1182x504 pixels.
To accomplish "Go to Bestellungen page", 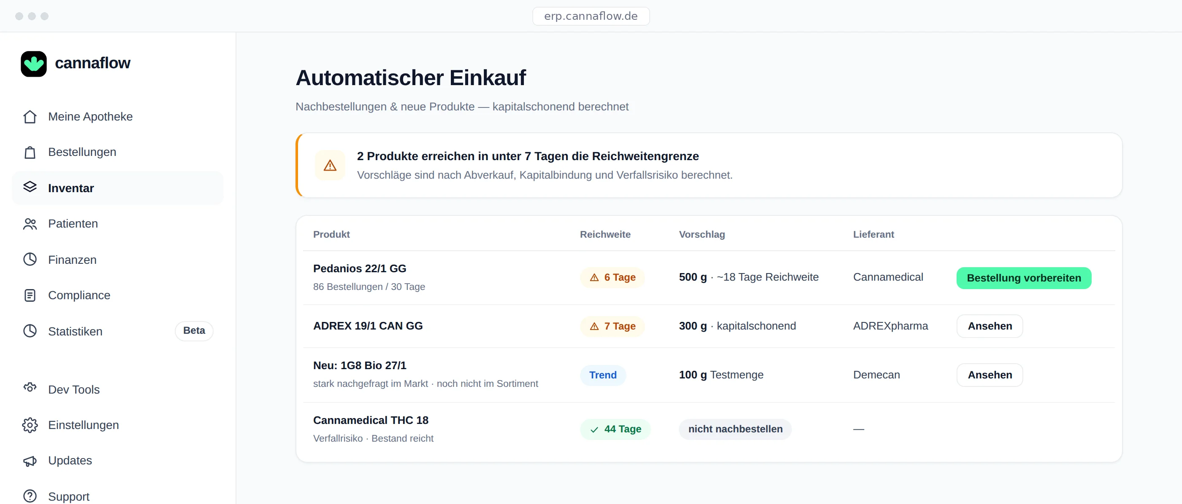I will [117, 152].
